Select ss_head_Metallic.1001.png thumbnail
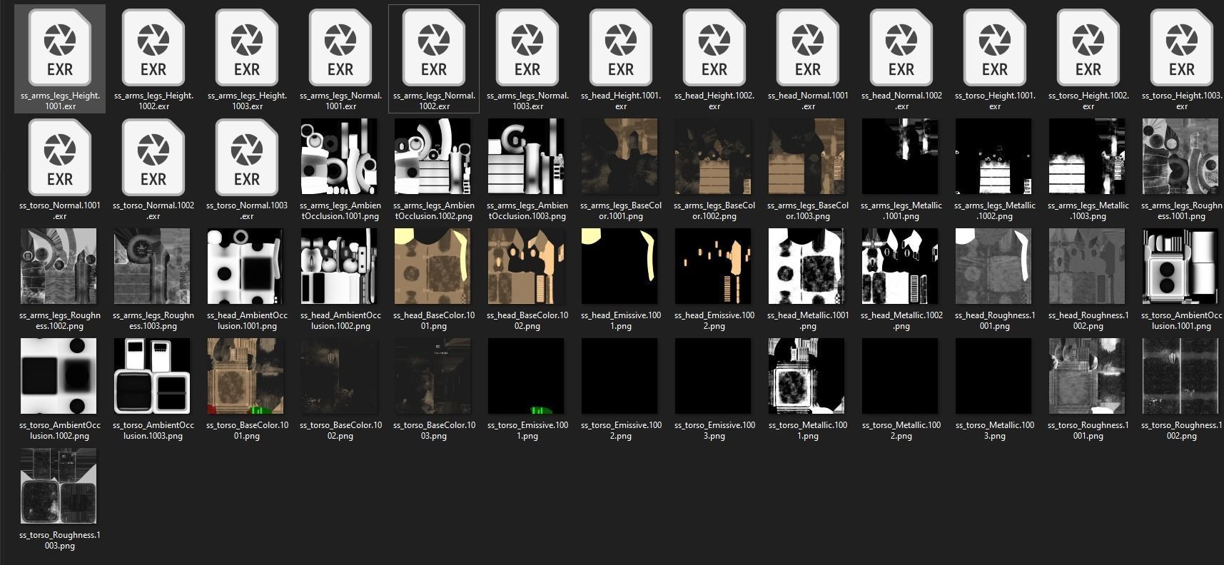This screenshot has height=565, width=1224. (806, 266)
